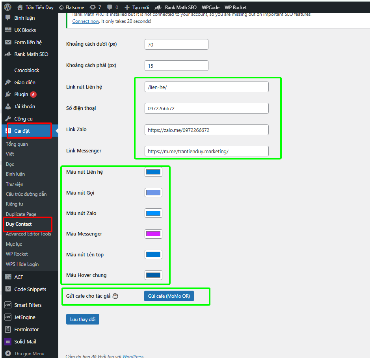Click the comments bubble icon in admin bar
The width and height of the screenshot is (370, 358).
tap(109, 7)
